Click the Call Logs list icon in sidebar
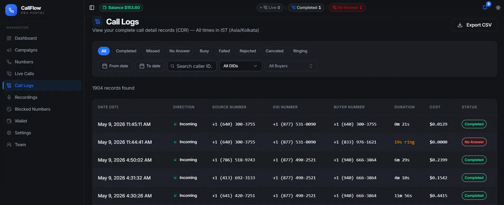 pyautogui.click(x=9, y=85)
